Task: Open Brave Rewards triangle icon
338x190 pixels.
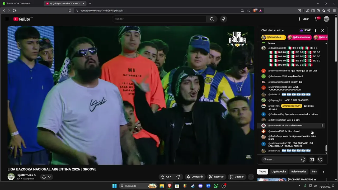Action: pyautogui.click(x=260, y=11)
